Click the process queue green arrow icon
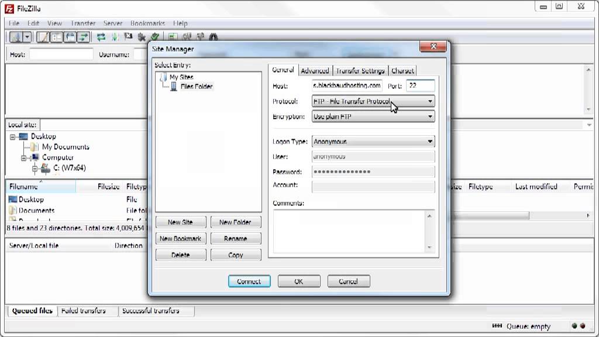Screen dimensions: 599x337 pos(115,37)
